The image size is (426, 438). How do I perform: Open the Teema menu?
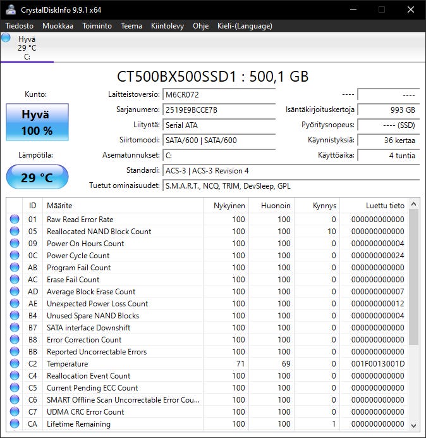131,26
